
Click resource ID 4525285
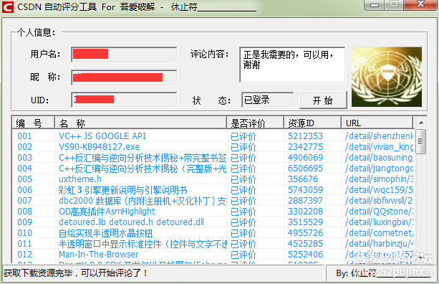(306, 244)
